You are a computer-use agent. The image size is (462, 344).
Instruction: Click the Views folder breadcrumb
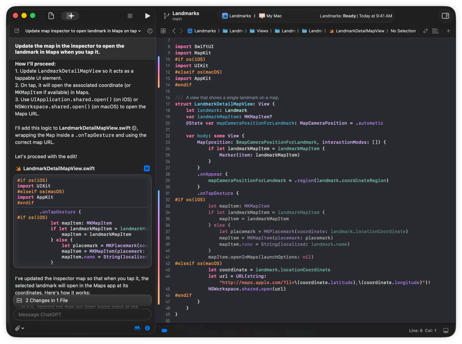point(259,31)
